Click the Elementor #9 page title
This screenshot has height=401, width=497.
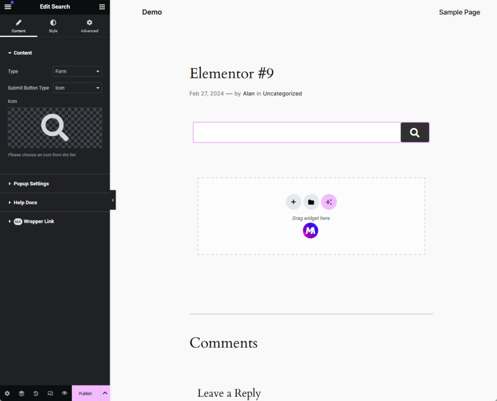[232, 73]
